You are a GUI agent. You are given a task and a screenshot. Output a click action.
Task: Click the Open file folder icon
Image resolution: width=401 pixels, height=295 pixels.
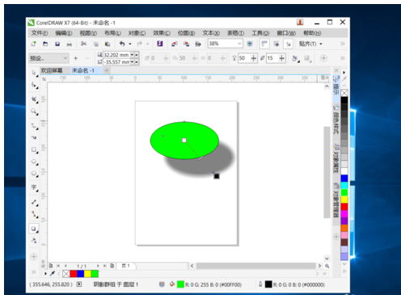tap(45, 44)
